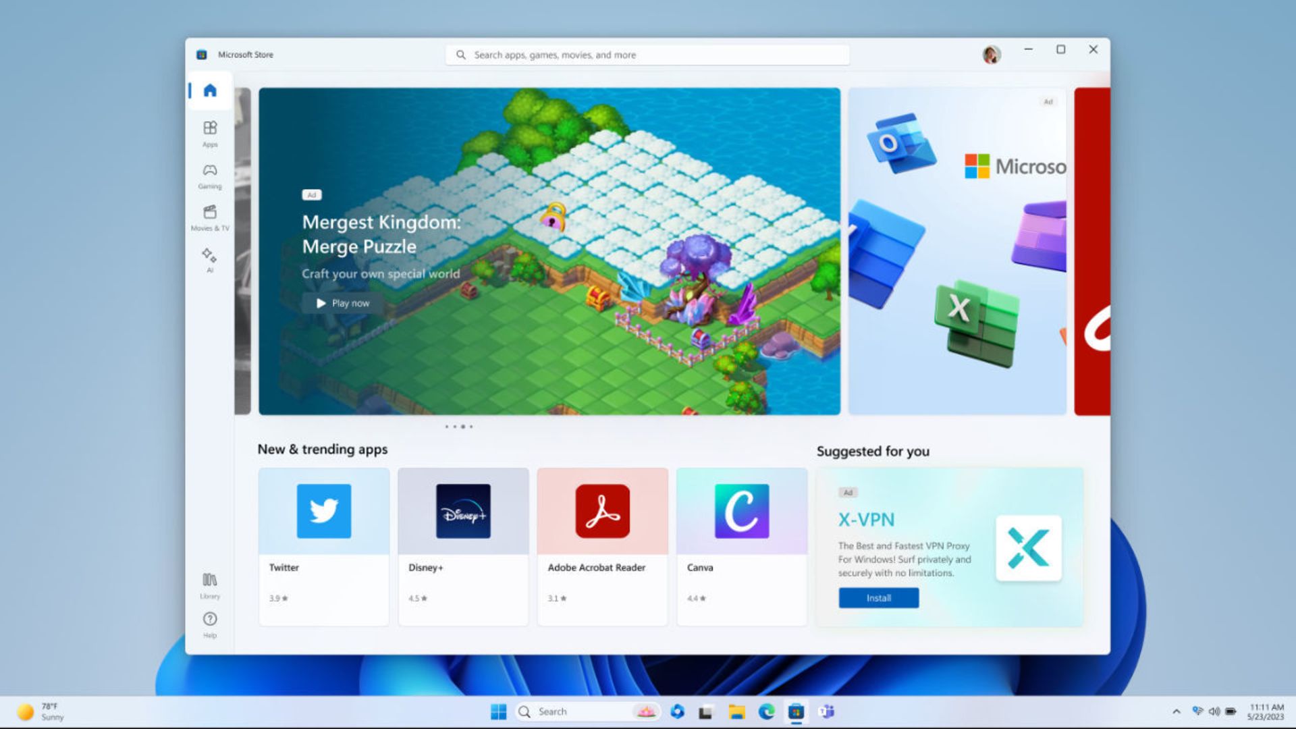
Task: Open the Canva app card
Action: [x=742, y=547]
